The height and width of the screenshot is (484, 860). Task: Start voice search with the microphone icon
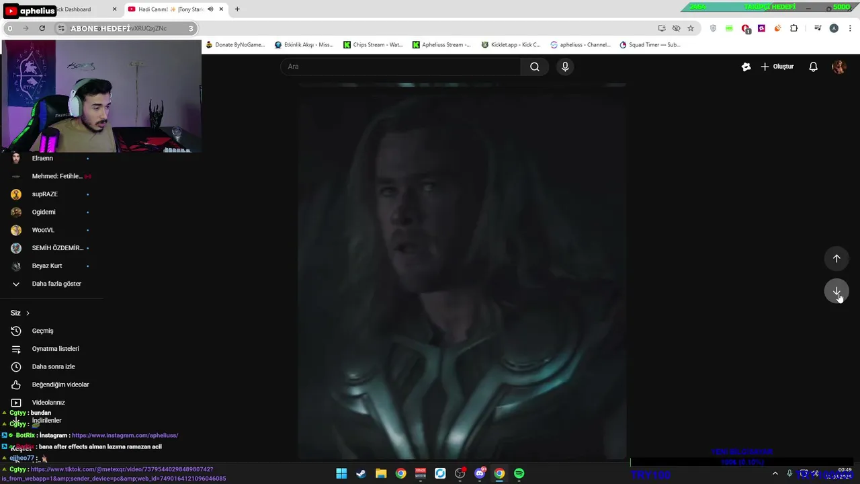coord(565,67)
